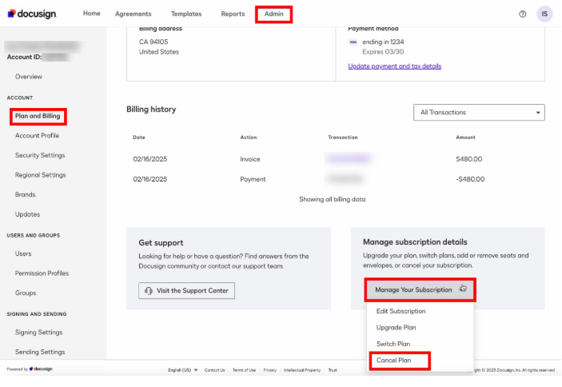Image resolution: width=562 pixels, height=387 pixels.
Task: Go to the Home tab
Action: pos(91,14)
